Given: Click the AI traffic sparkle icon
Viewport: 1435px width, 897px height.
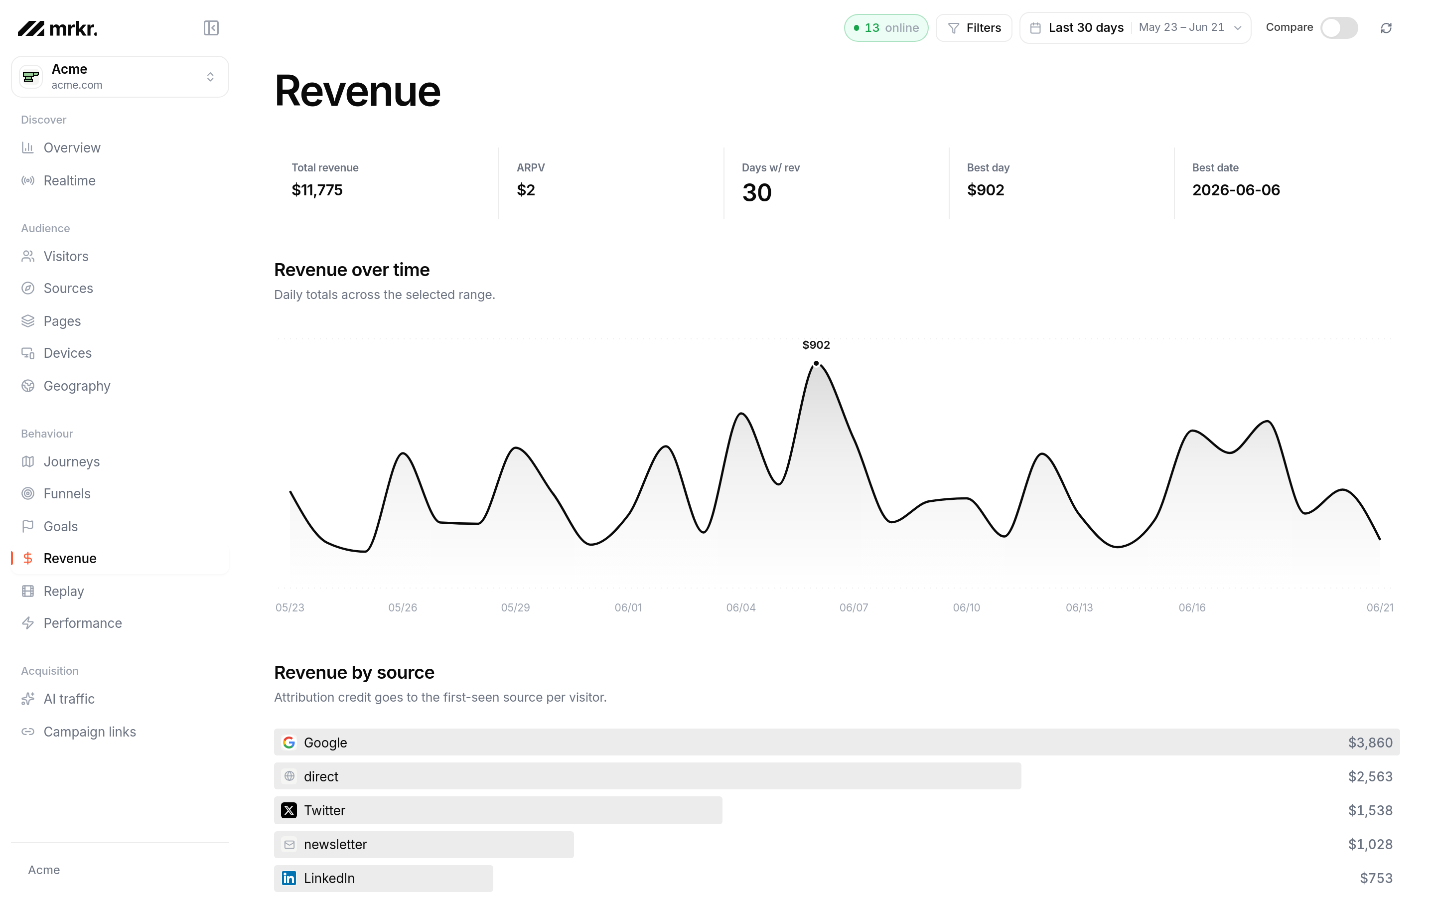Looking at the screenshot, I should point(28,699).
